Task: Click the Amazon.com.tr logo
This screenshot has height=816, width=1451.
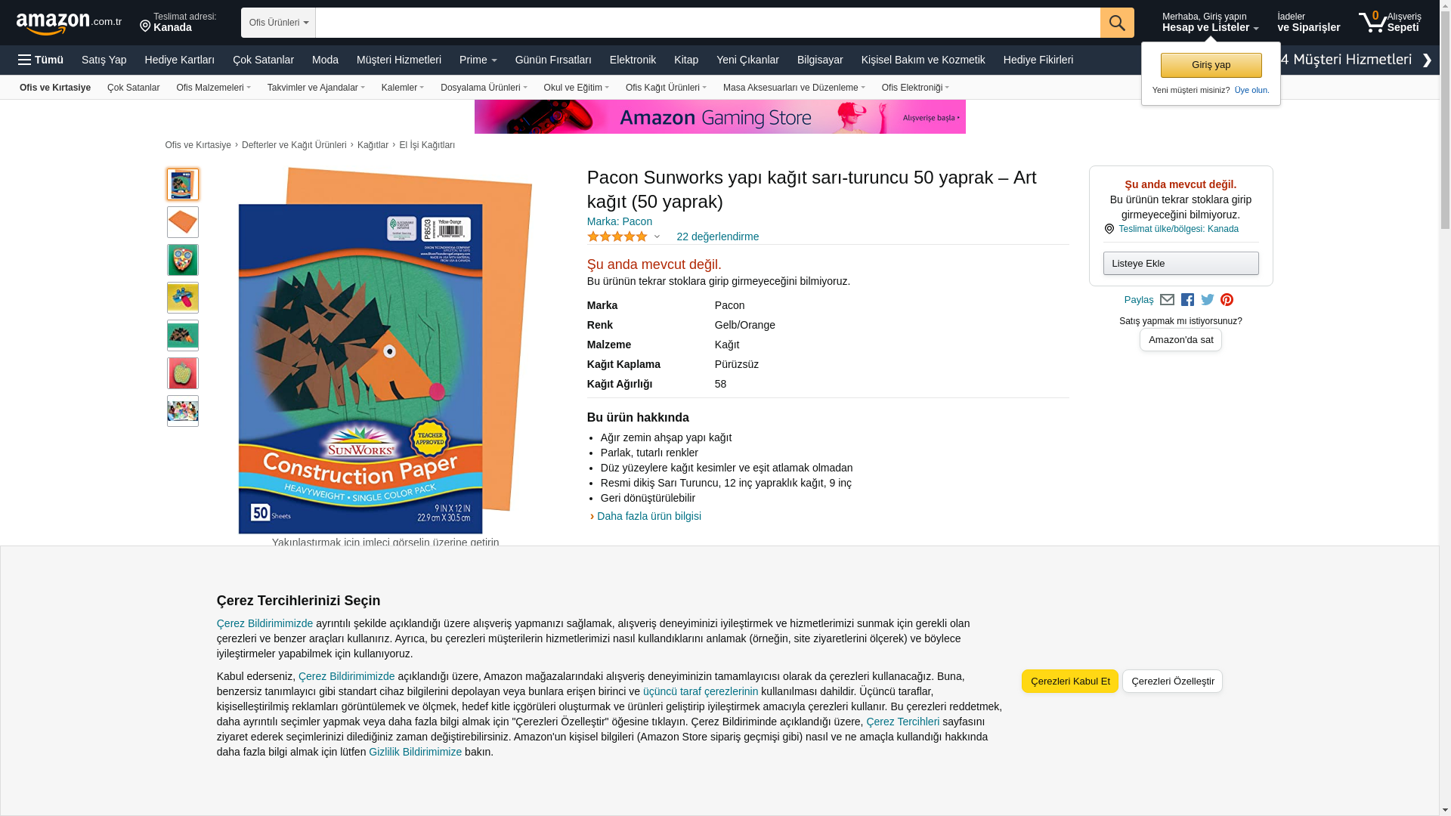Action: [x=69, y=23]
